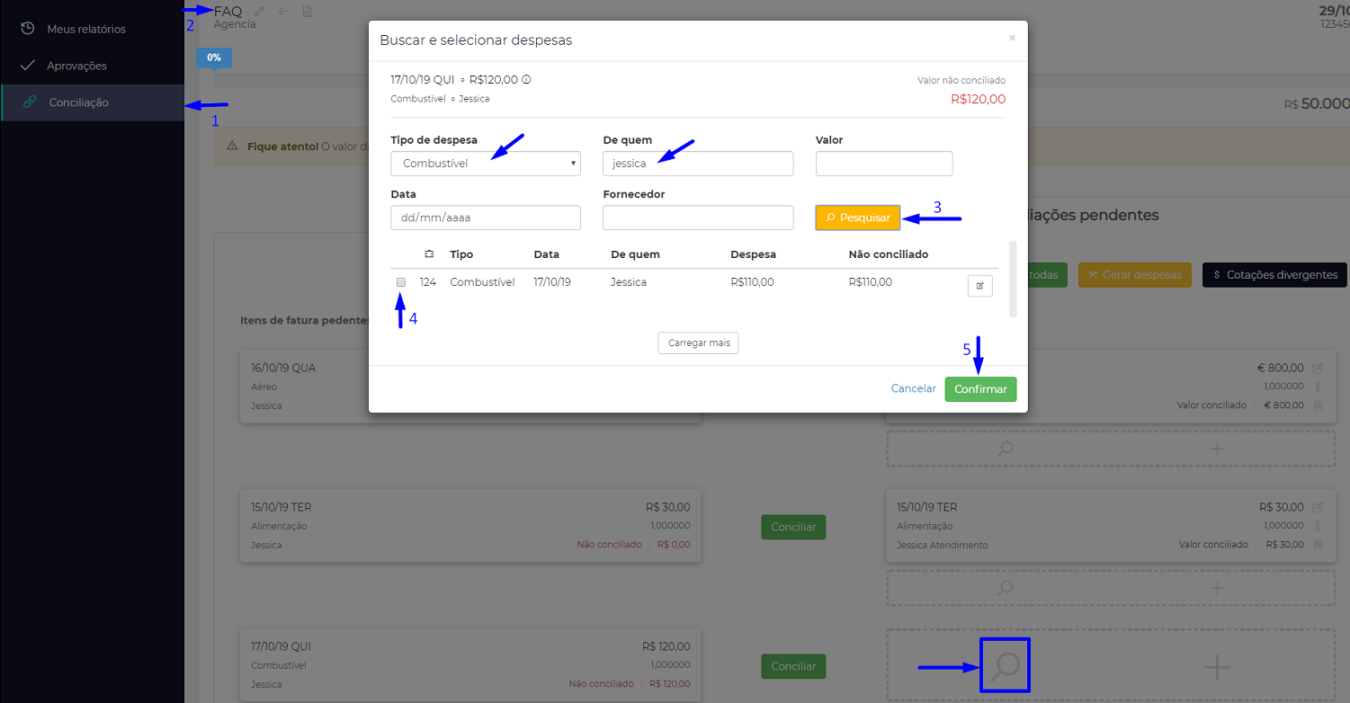Go to Aprovações in sidebar
The width and height of the screenshot is (1350, 703).
click(76, 66)
